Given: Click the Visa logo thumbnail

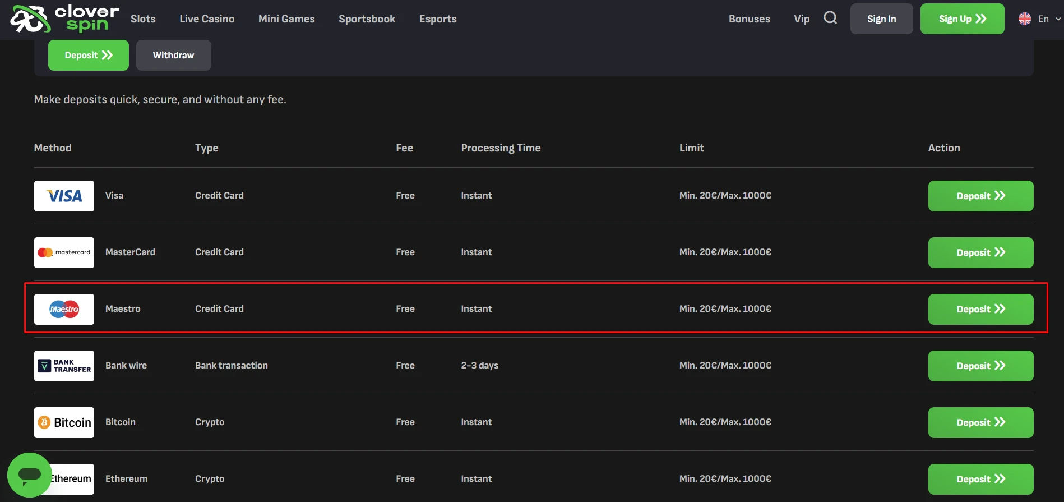Looking at the screenshot, I should (64, 196).
